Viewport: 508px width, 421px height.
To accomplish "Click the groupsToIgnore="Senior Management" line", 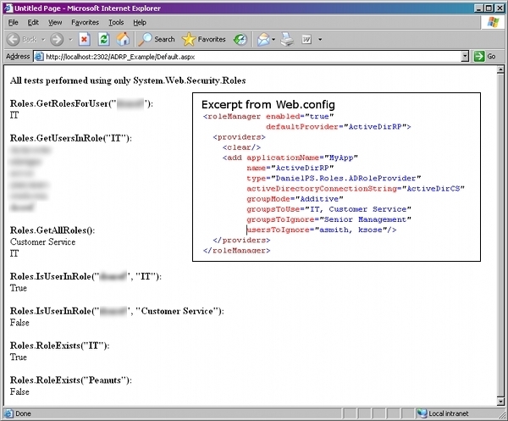I will coord(329,219).
